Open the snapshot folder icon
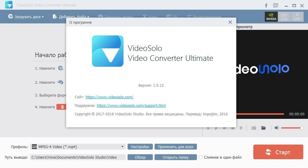 point(263,128)
